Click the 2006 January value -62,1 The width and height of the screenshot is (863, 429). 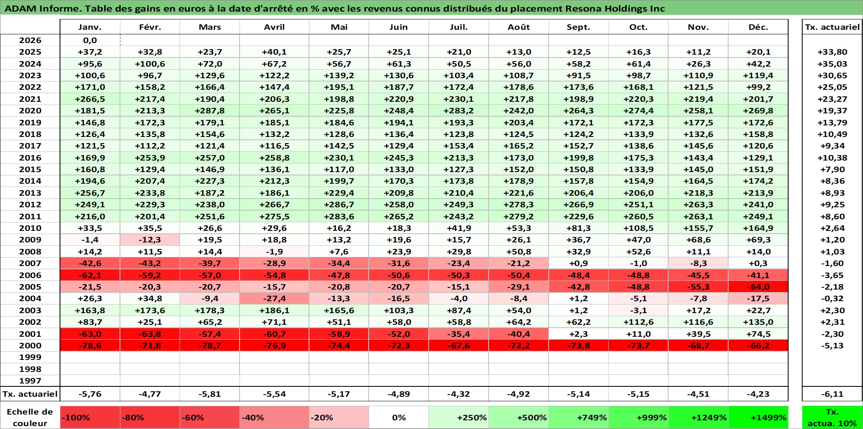click(x=90, y=275)
